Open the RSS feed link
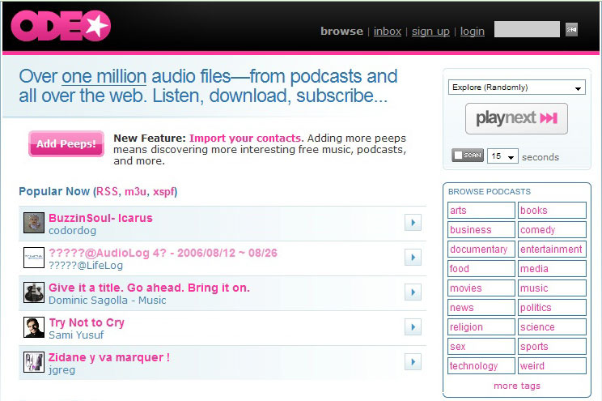The image size is (602, 401). pyautogui.click(x=107, y=191)
